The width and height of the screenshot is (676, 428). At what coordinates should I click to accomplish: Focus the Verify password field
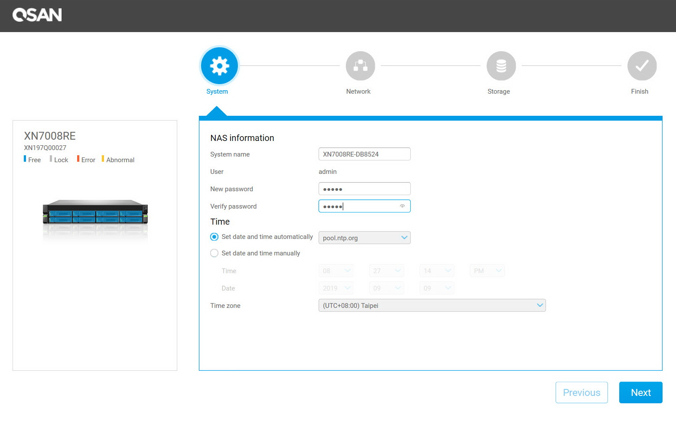tap(364, 206)
